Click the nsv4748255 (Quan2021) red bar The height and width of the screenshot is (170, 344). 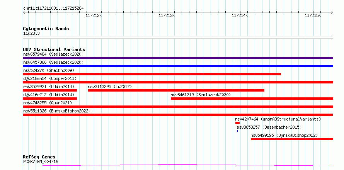click(178, 107)
